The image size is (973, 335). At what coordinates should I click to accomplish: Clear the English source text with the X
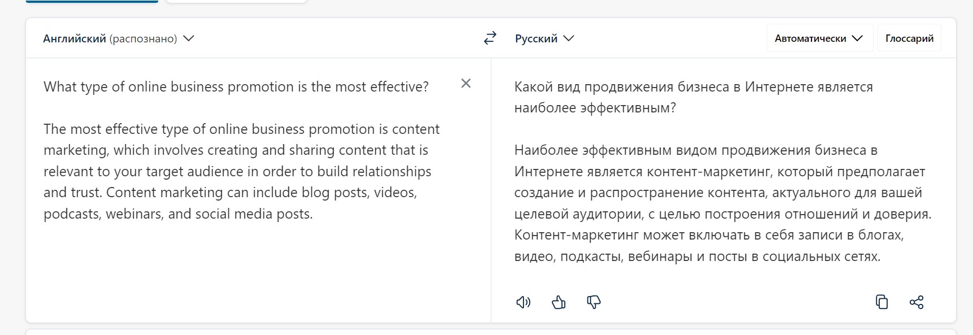[466, 83]
